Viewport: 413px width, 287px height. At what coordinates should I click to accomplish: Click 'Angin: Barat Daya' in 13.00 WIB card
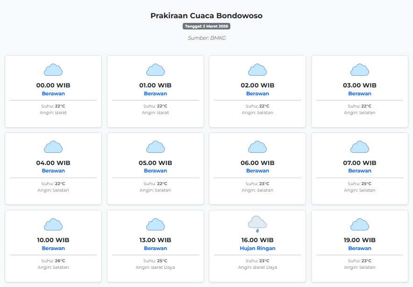(156, 267)
